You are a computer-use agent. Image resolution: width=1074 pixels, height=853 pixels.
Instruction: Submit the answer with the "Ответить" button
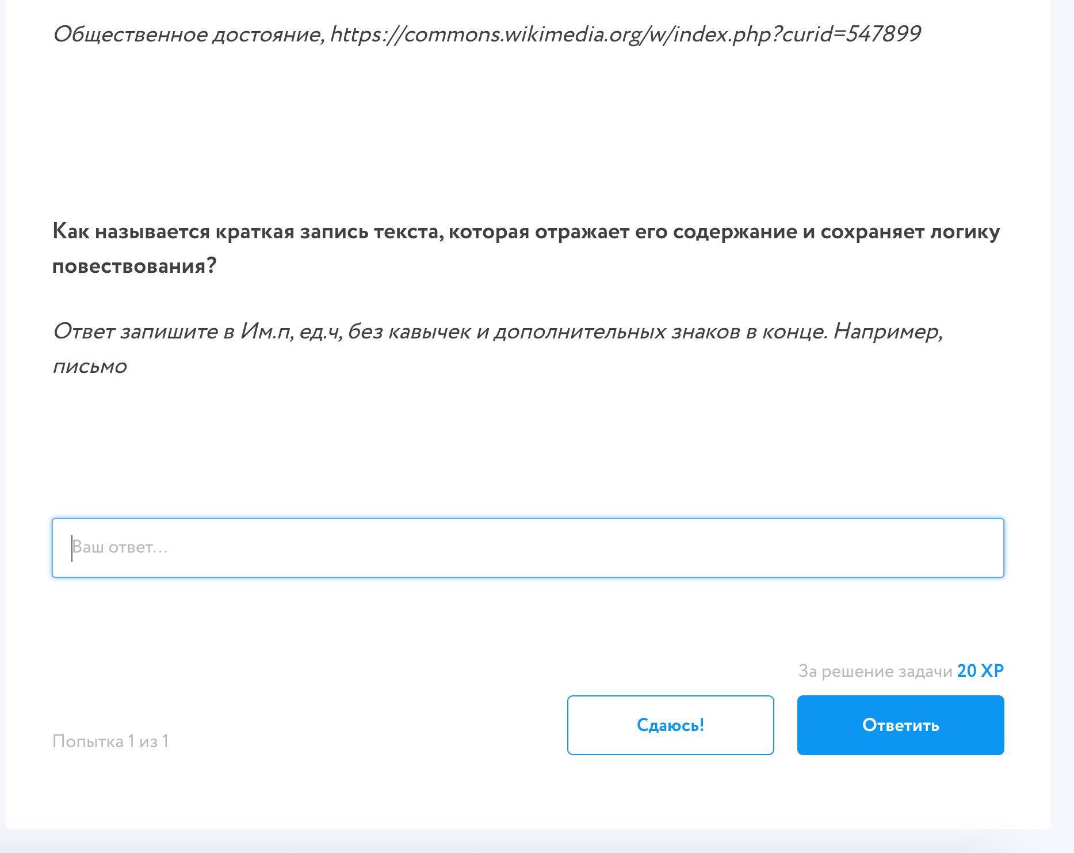900,725
